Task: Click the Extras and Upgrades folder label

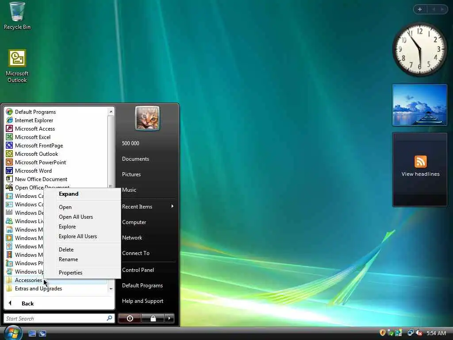Action: coord(38,289)
